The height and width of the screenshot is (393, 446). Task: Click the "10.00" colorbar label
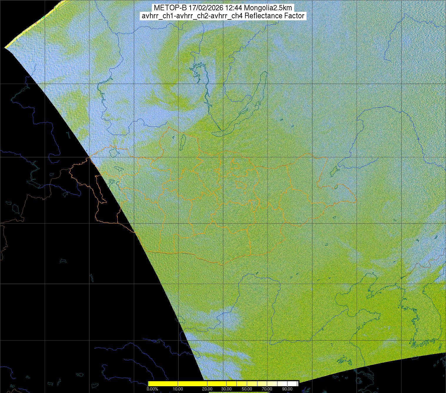click(x=178, y=389)
